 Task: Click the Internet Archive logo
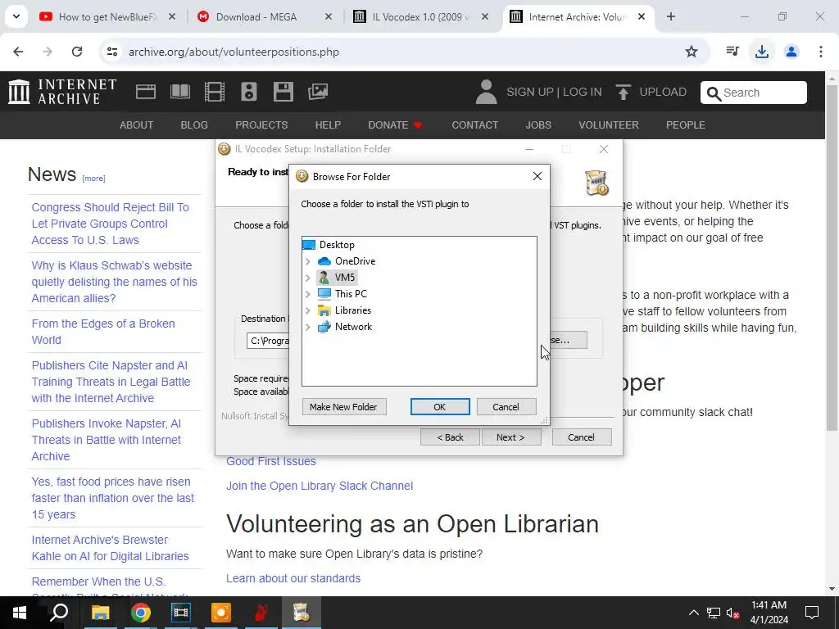[62, 92]
